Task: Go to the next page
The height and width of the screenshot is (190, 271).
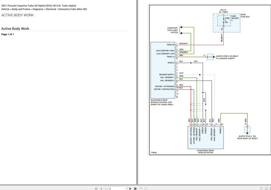Action: pyautogui.click(x=130, y=189)
